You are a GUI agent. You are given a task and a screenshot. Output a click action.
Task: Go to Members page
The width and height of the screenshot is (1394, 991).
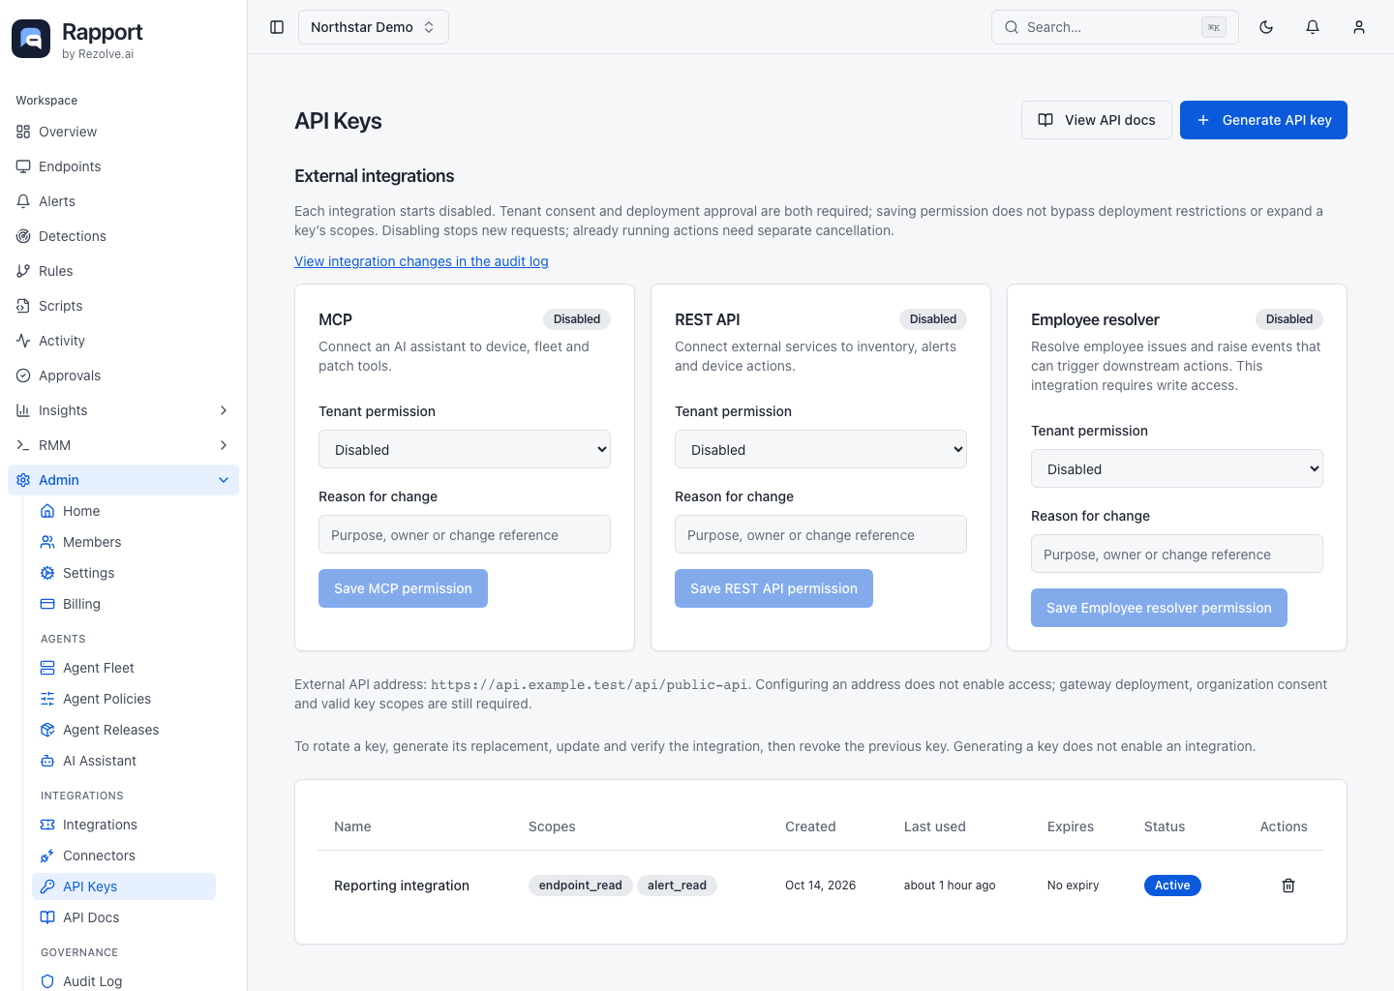(x=124, y=542)
